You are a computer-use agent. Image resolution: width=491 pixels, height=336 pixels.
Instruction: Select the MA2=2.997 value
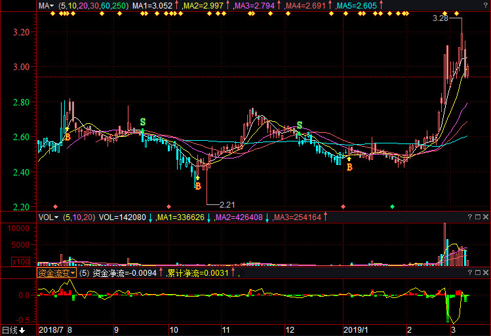(203, 6)
